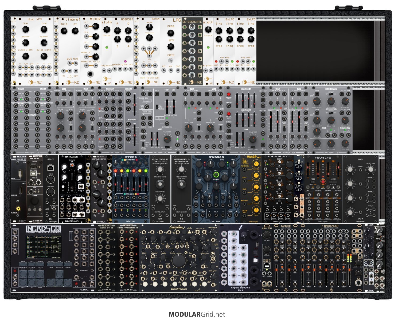Click the sense knob on NEURON

[x=149, y=27]
